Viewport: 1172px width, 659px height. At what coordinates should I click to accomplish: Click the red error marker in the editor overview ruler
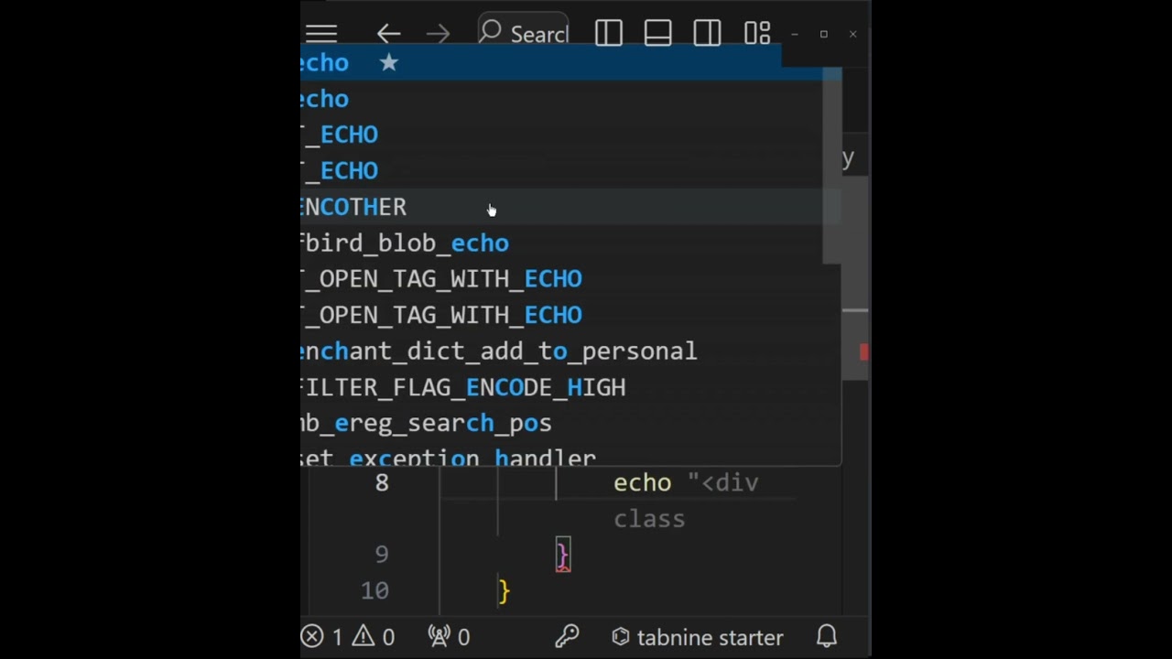[863, 351]
